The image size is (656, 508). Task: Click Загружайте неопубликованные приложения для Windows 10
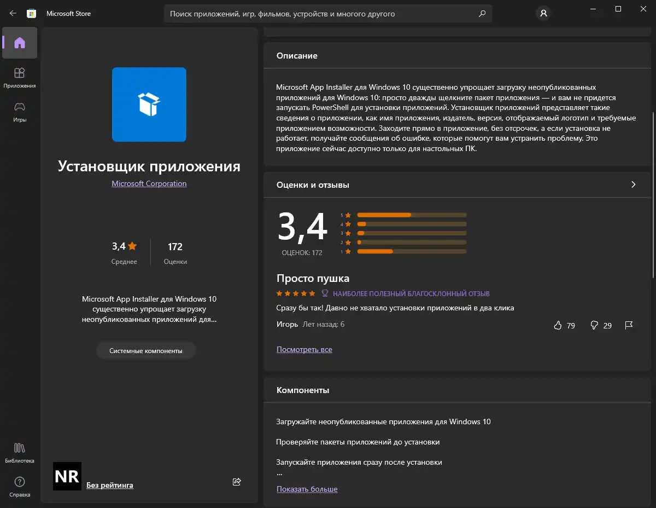click(383, 422)
